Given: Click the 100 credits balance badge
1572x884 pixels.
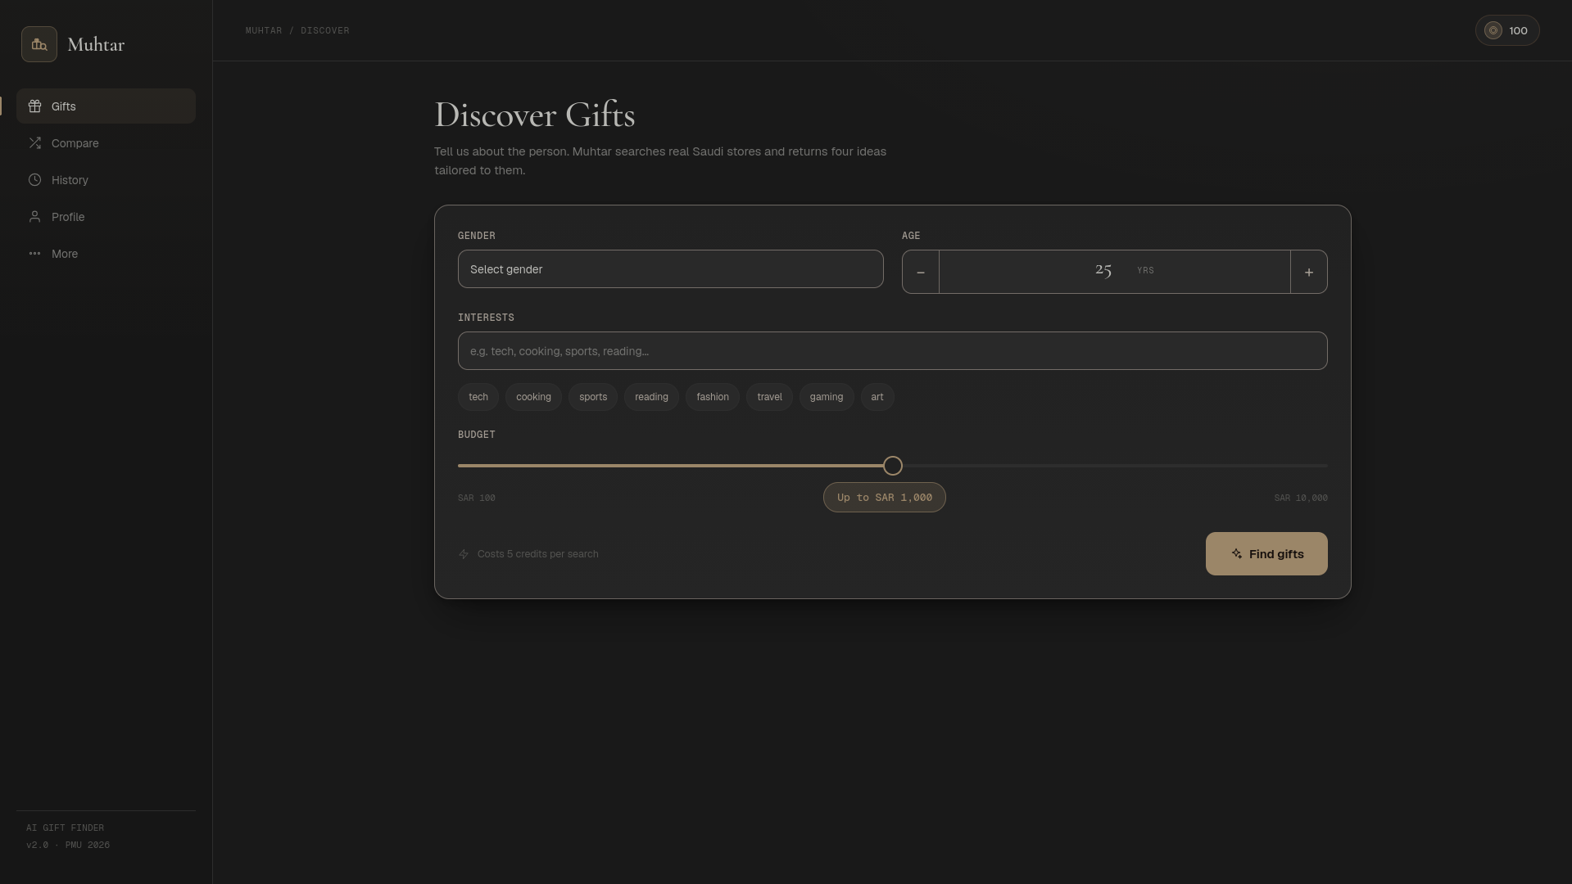Looking at the screenshot, I should (1507, 30).
